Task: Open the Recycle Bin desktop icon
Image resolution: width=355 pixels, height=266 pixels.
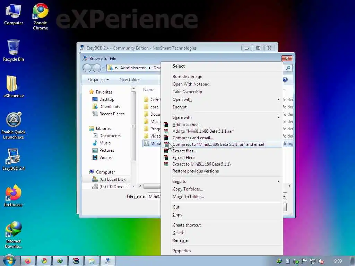Action: pos(14,50)
